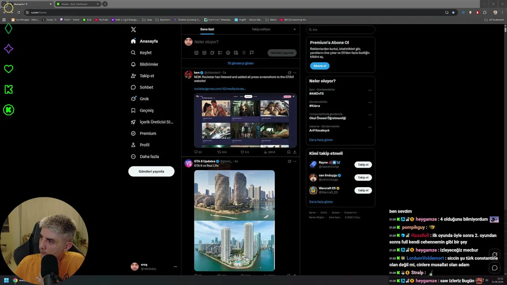Click the flag icon in composer
This screenshot has width=507, height=285.
point(252,53)
